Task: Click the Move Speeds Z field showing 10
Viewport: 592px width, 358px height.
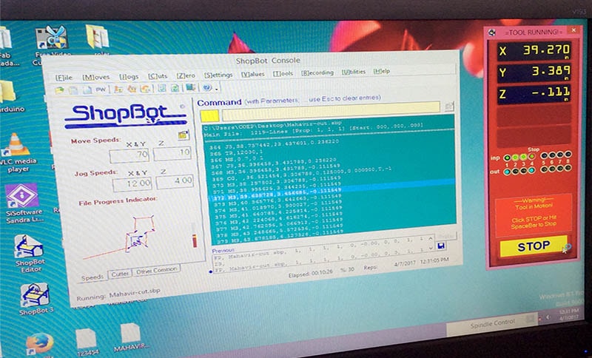Action: (172, 153)
